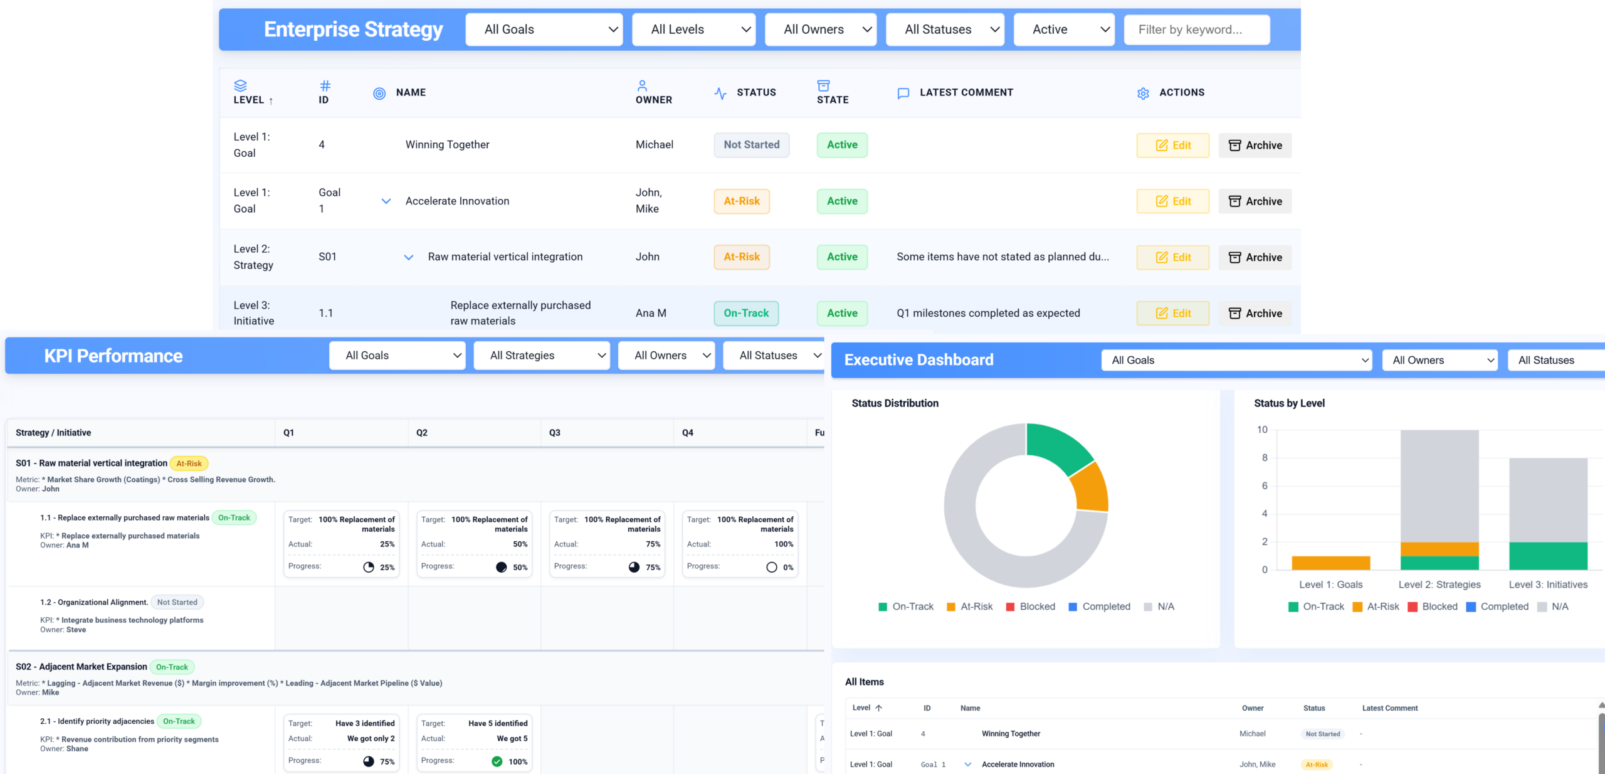Viewport: 1605px width, 774px height.
Task: Toggle On-Track legend in Status Distribution chart
Action: coord(906,607)
